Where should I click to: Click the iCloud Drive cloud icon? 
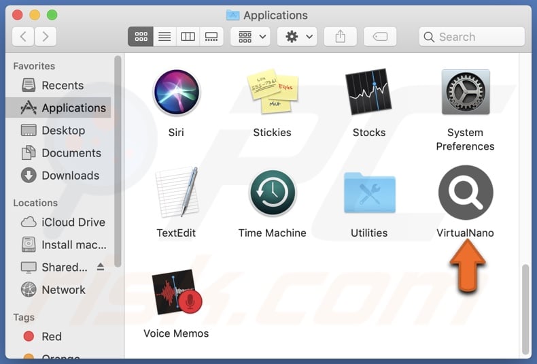pos(29,222)
